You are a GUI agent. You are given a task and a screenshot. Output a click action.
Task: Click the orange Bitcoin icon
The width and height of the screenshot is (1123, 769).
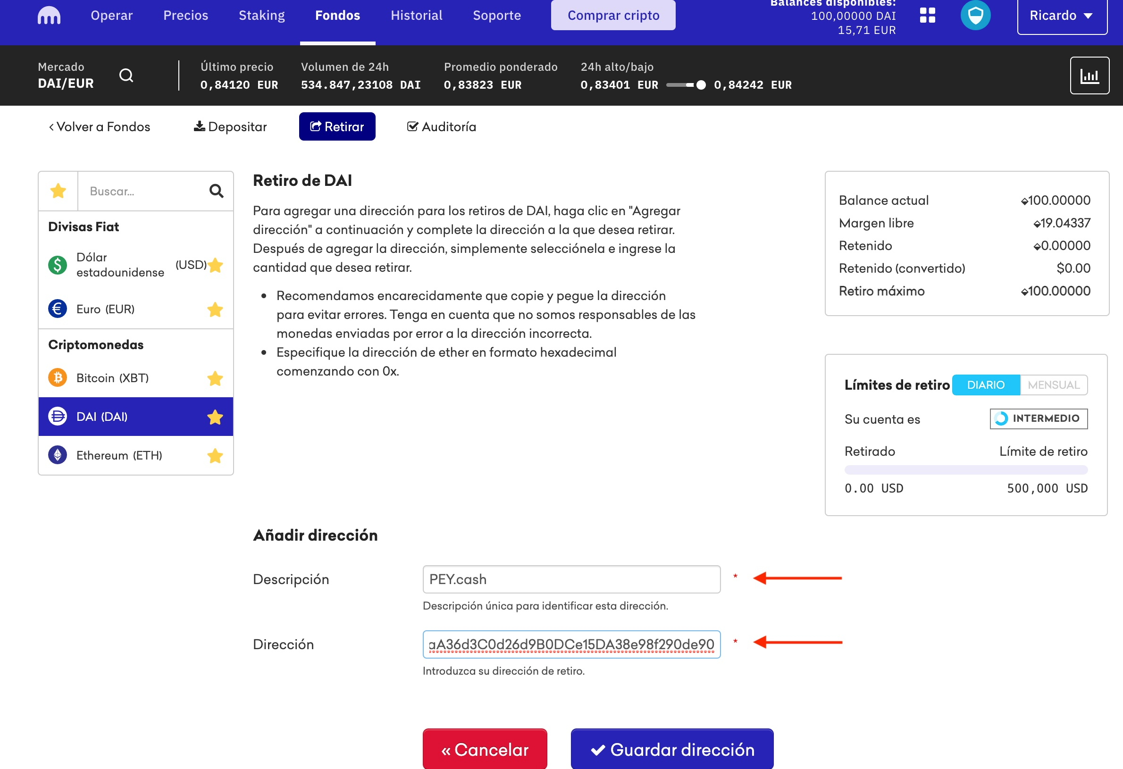coord(58,378)
